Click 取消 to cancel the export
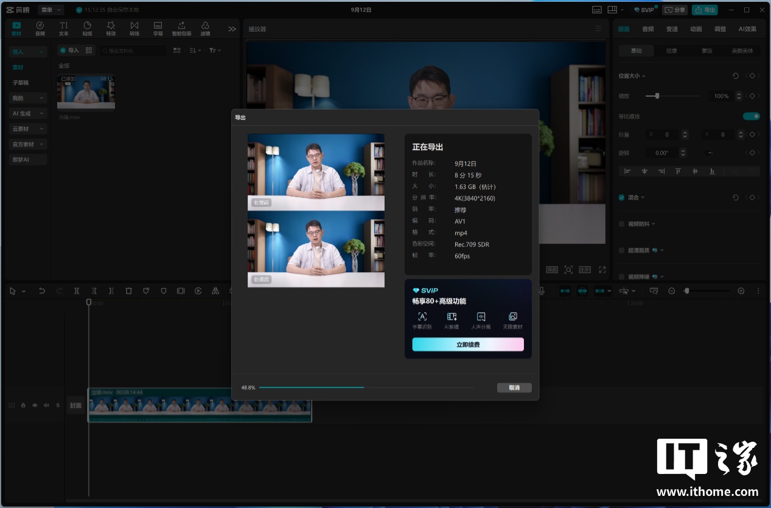Viewport: 771px width, 508px height. pos(514,388)
